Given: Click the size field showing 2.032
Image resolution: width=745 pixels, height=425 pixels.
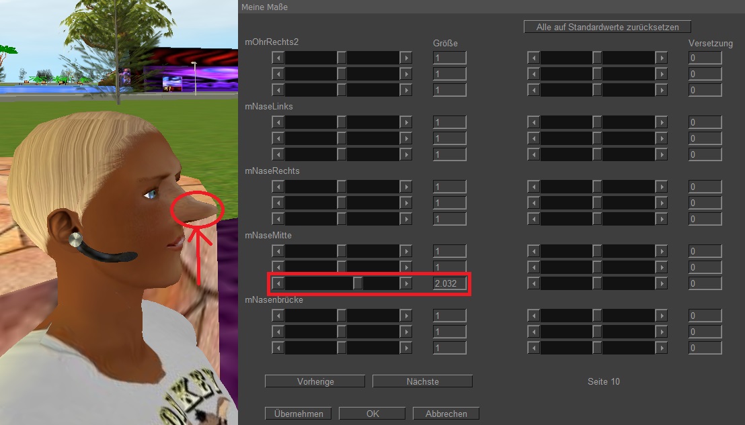Looking at the screenshot, I should click(x=449, y=283).
